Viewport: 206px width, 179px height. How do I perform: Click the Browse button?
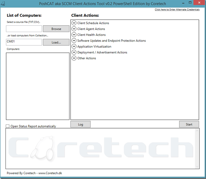pos(56,29)
